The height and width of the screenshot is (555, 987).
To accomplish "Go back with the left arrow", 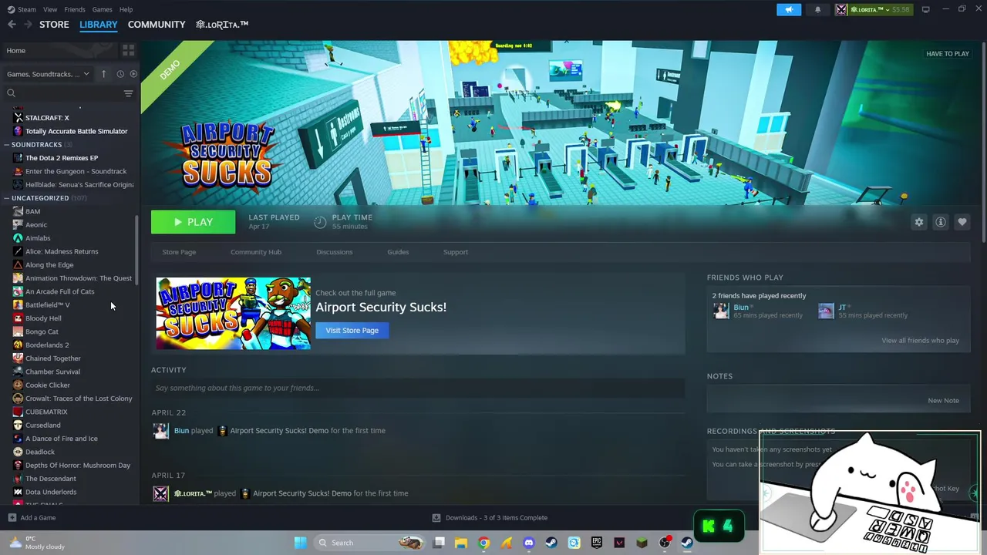I will [12, 25].
